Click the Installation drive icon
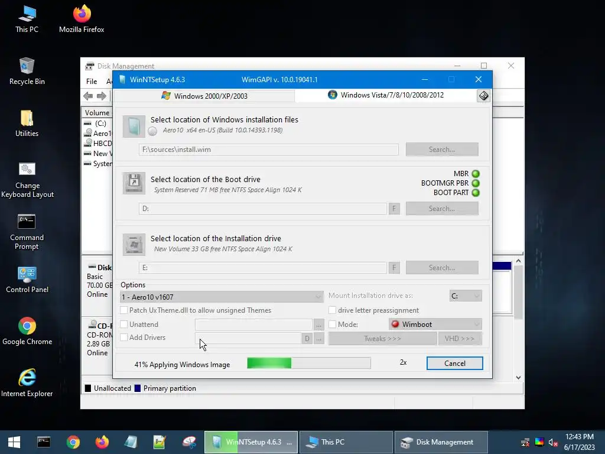The image size is (605, 454). click(134, 244)
